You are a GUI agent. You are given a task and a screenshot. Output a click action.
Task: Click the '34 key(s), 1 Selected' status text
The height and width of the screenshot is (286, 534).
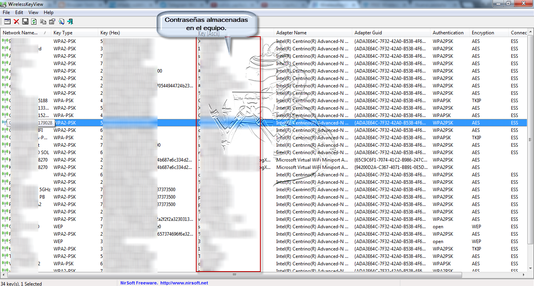(x=22, y=284)
